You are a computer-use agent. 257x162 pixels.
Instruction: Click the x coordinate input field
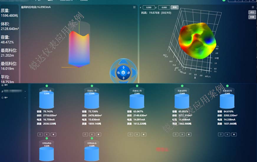pyautogui.click(x=149, y=7)
